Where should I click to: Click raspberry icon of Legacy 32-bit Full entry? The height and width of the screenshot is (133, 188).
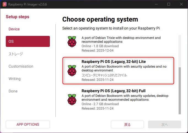tap(72, 99)
